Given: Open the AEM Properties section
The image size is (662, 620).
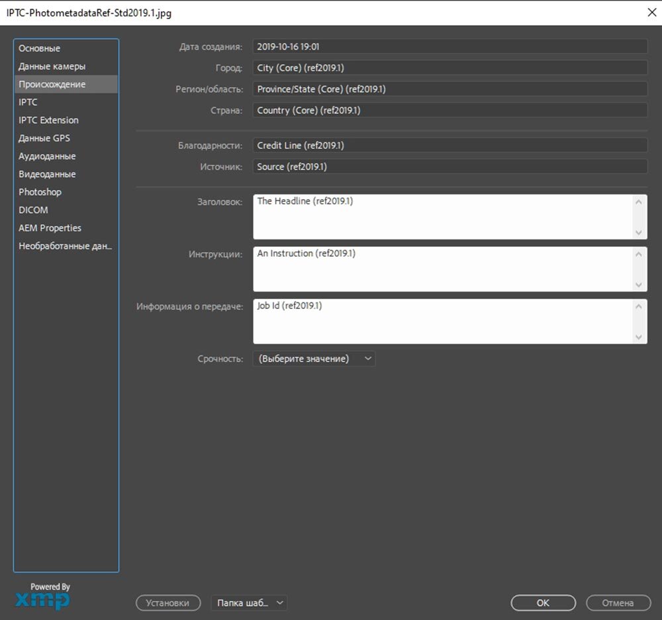Looking at the screenshot, I should coord(66,228).
